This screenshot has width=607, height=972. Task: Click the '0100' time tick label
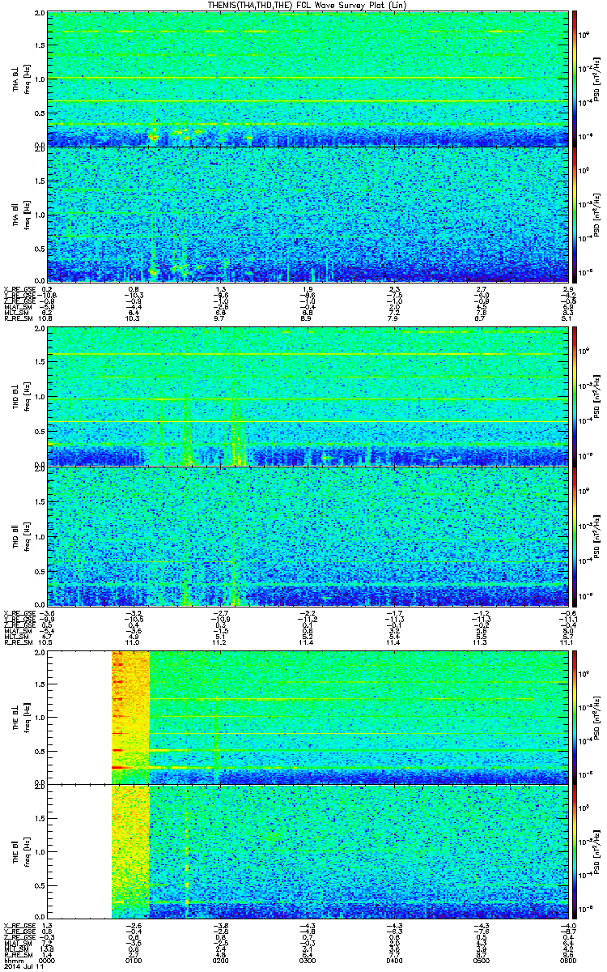[x=134, y=961]
